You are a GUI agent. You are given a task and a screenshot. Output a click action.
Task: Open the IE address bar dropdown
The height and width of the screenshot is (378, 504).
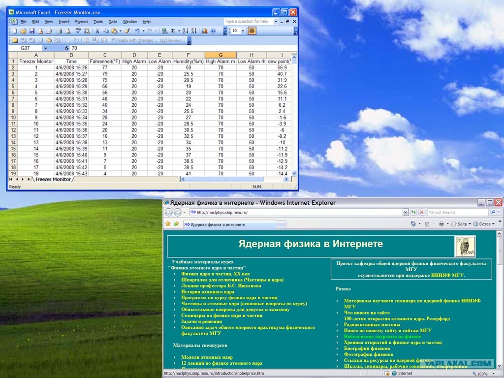coord(406,212)
